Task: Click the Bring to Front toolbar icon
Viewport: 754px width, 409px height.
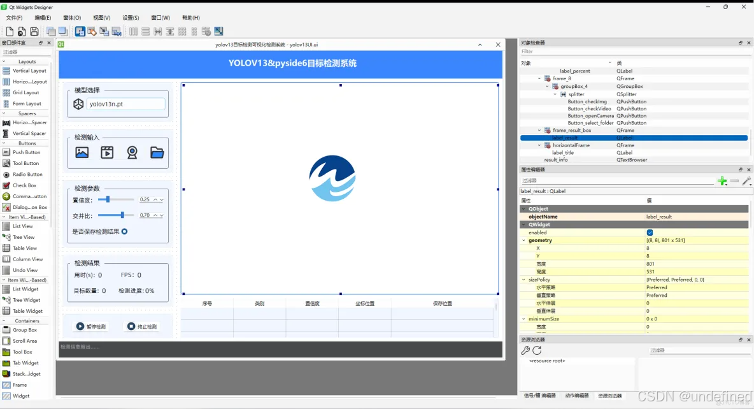Action: coord(63,31)
